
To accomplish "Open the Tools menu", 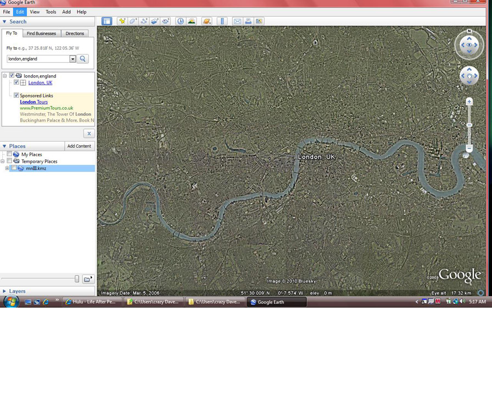I will [51, 12].
